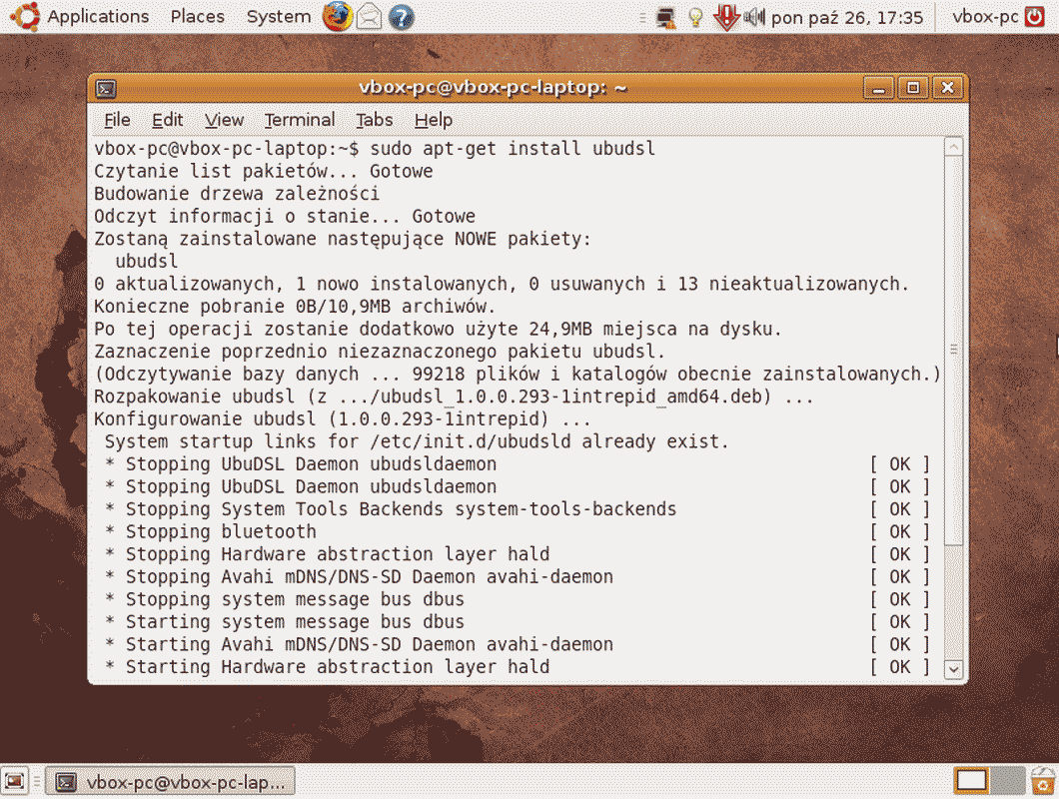The height and width of the screenshot is (799, 1059).
Task: Click the 'Konieczne pobranie 0B/10,9MB archiwów.' line
Action: point(295,307)
